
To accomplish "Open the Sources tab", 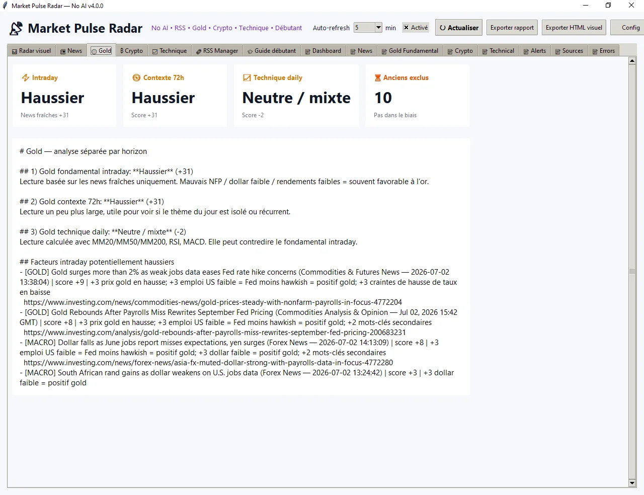I will point(569,51).
